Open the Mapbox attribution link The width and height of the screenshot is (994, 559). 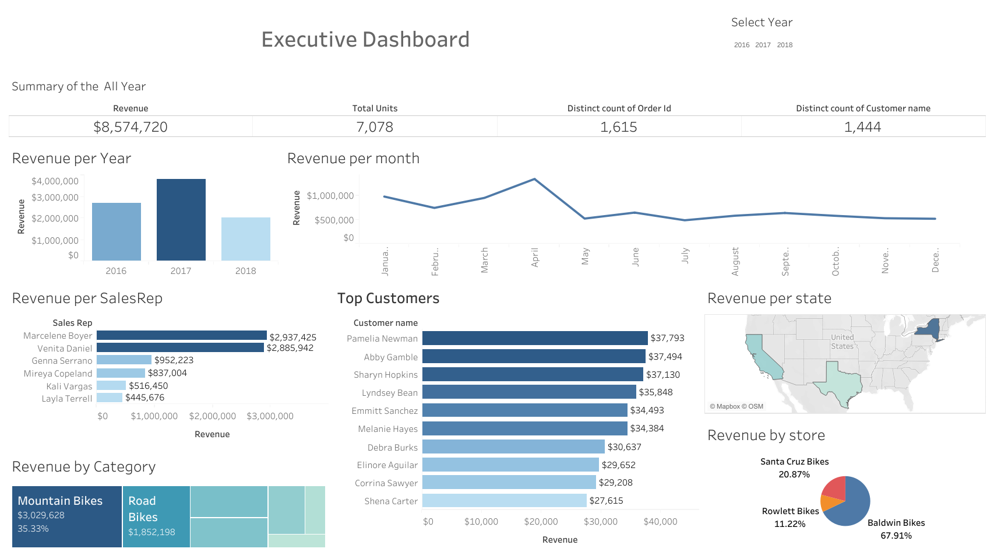tap(727, 406)
